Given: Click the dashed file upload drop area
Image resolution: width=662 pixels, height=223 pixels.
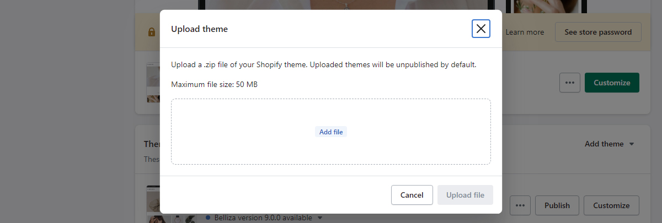Looking at the screenshot, I should point(331,132).
